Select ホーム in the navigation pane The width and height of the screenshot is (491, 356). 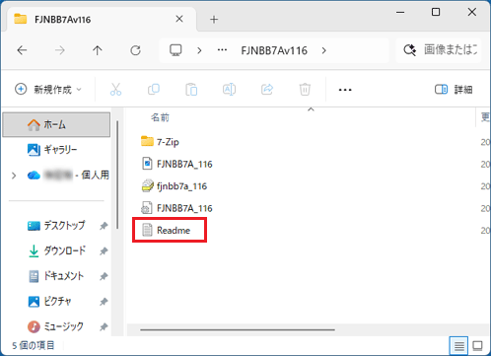[x=56, y=124]
